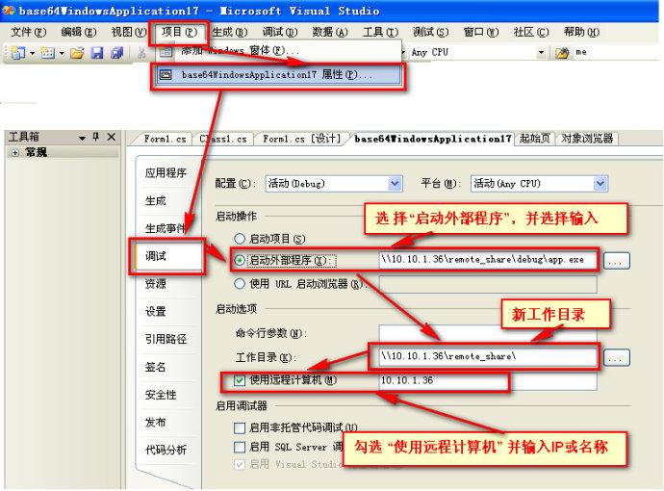Open the Any CPU platform toolbar dropdown
The image size is (664, 491).
[x=541, y=53]
